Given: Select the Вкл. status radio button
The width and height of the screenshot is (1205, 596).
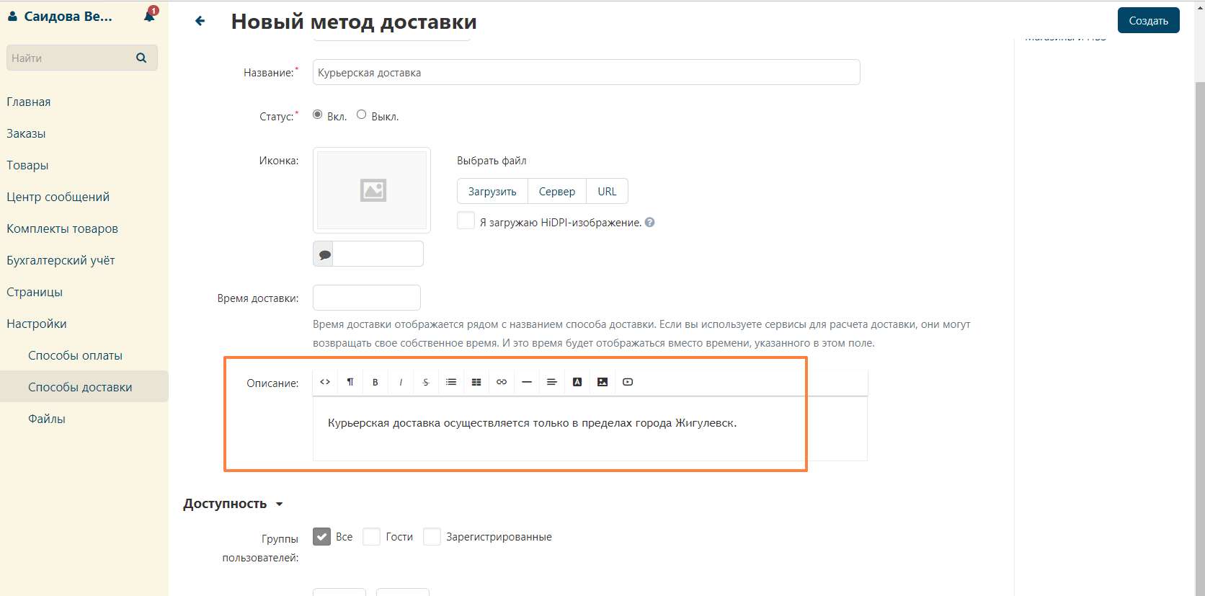Looking at the screenshot, I should pos(318,115).
